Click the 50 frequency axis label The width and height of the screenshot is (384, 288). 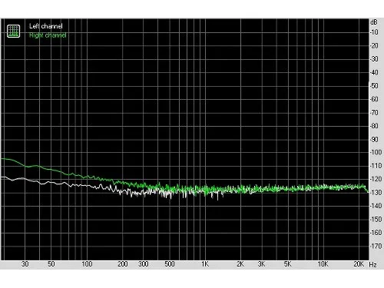point(51,264)
